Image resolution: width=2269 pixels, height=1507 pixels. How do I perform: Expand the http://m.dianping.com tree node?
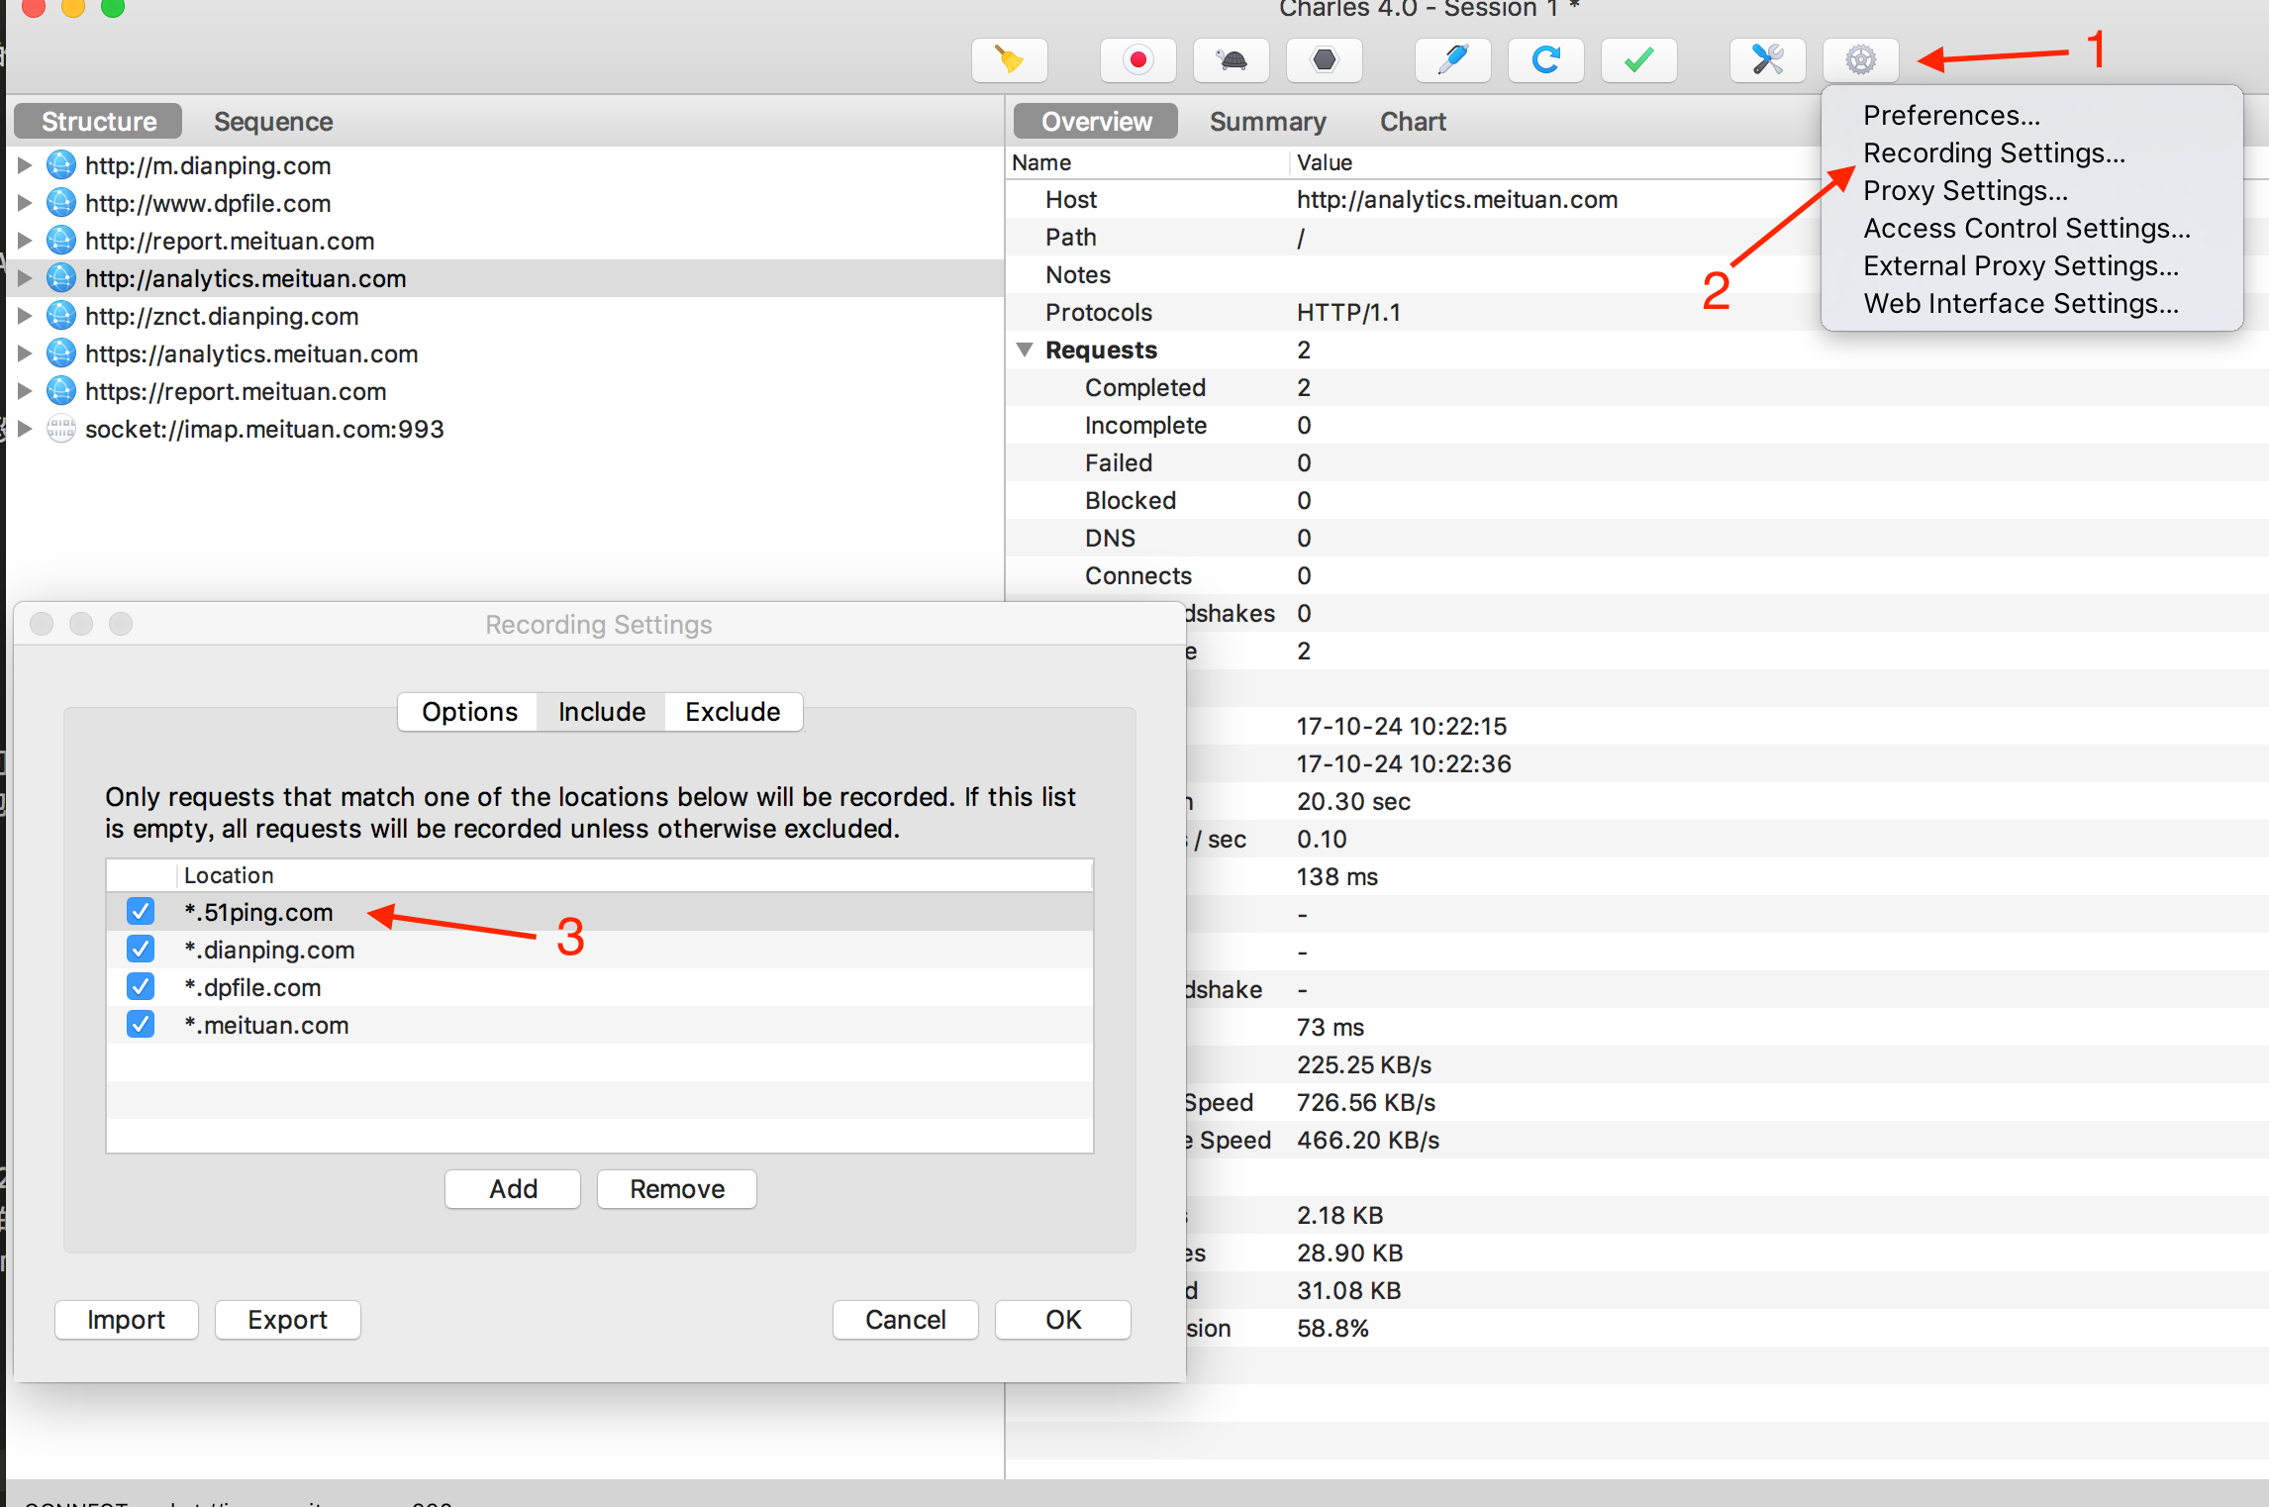pos(25,165)
